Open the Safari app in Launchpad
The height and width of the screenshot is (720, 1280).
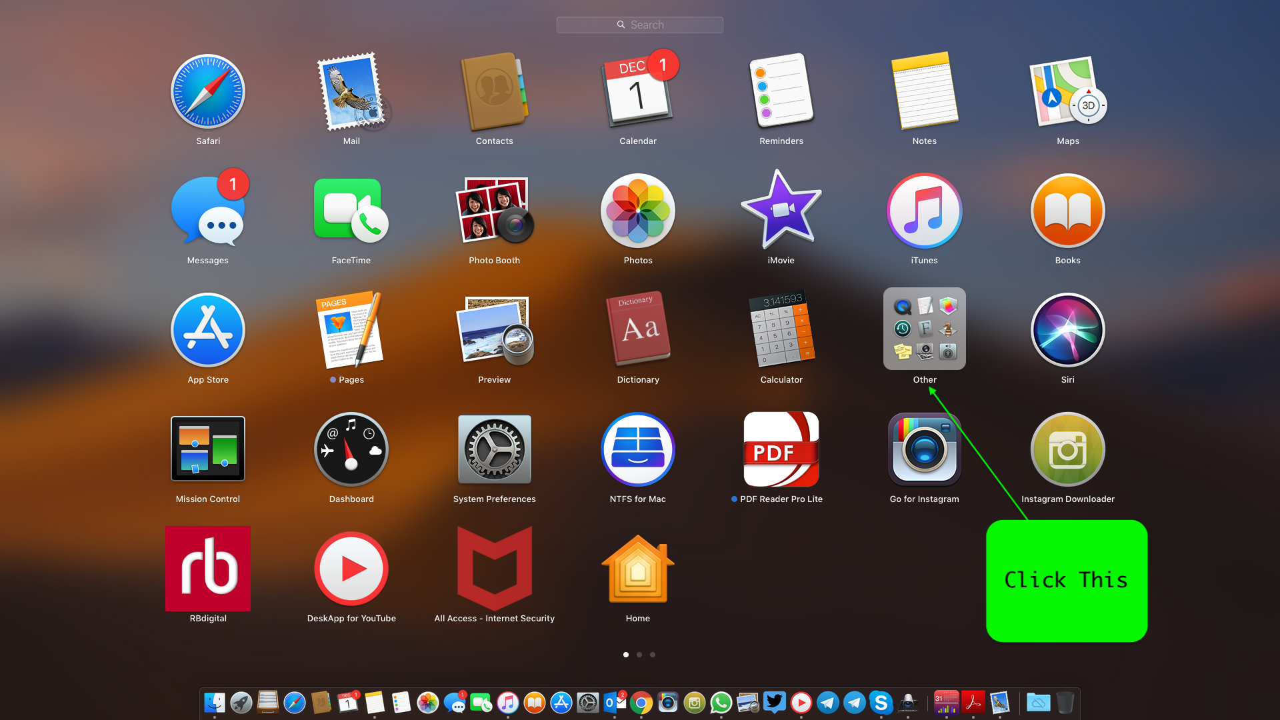coord(208,92)
